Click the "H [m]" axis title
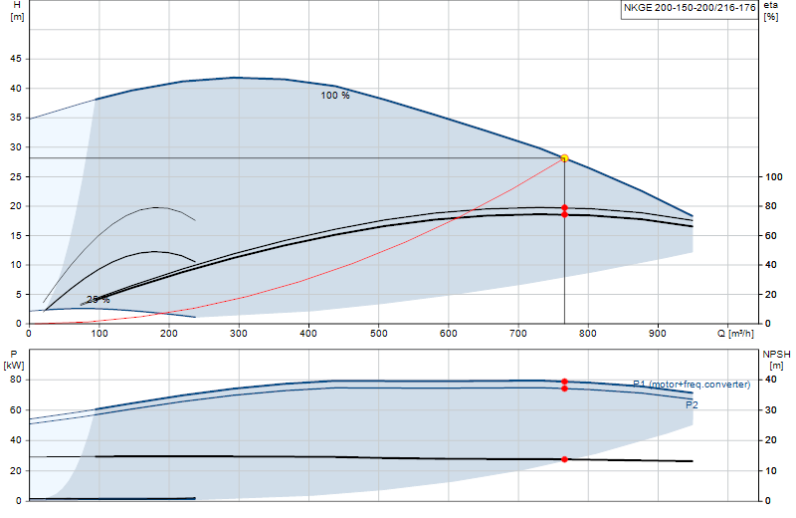Screen dimensions: 796x518 [17, 11]
